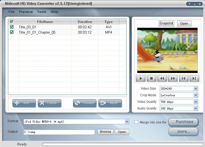Uncheck the Title_01_01_Chapter_05 checkbox
205x147 pixels.
tap(12, 32)
